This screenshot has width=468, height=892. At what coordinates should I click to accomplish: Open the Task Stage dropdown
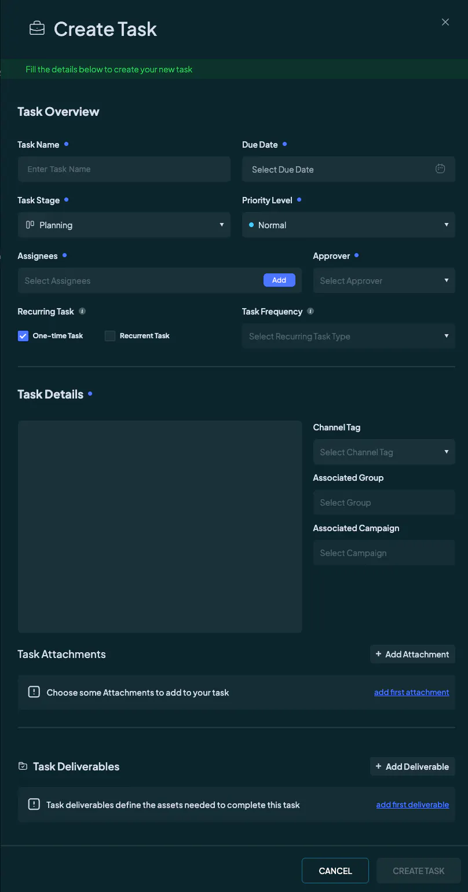124,225
